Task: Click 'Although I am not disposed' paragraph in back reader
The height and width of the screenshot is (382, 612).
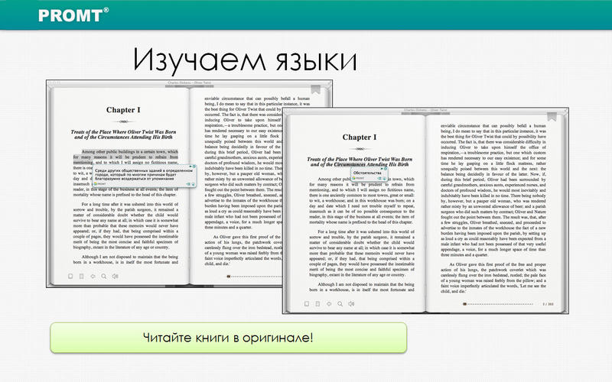Action: pos(125,259)
